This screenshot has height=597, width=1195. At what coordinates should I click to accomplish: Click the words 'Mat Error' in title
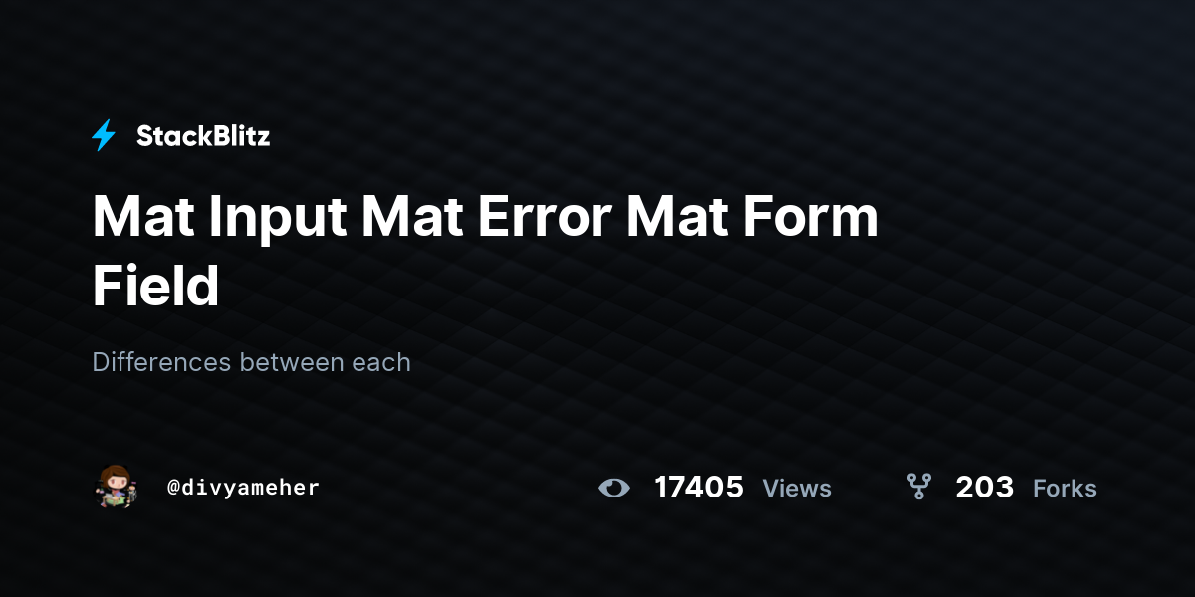(x=485, y=217)
